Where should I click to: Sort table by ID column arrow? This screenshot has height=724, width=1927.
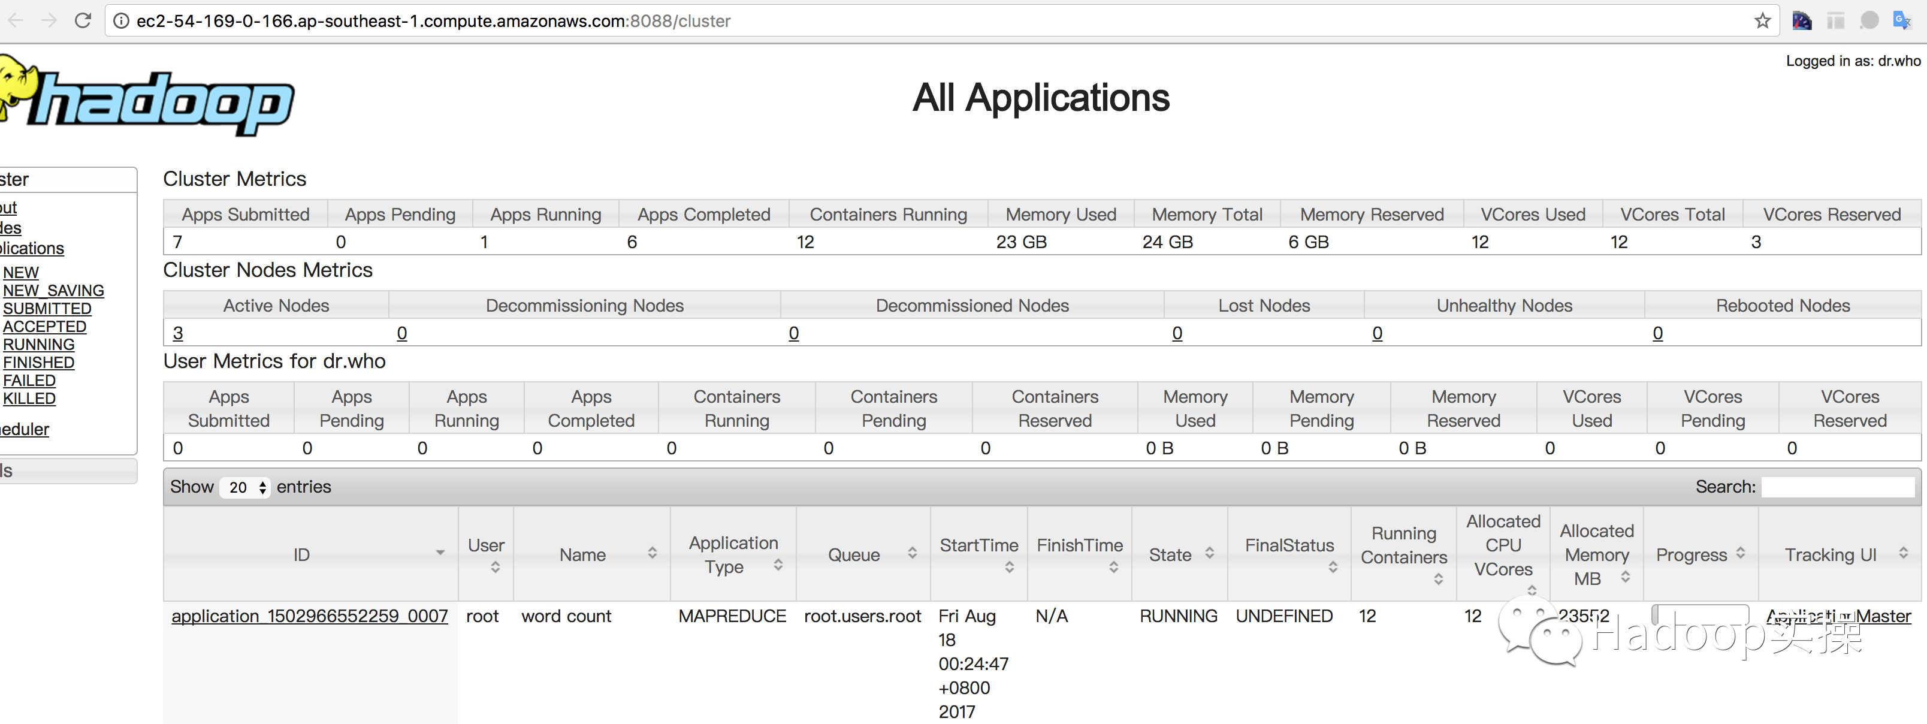point(440,553)
